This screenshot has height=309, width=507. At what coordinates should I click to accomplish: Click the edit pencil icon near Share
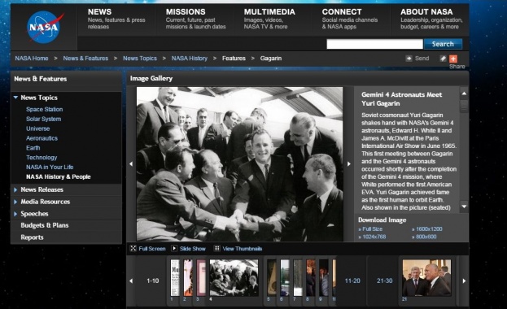[x=443, y=59]
